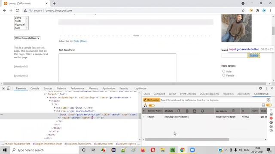Click div.columns-inner in the DOM breadcrumb
Viewport: 275px width, 154px height.
click(x=104, y=144)
